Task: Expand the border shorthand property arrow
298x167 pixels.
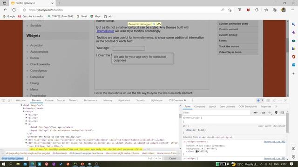Action: pyautogui.click(x=197, y=146)
